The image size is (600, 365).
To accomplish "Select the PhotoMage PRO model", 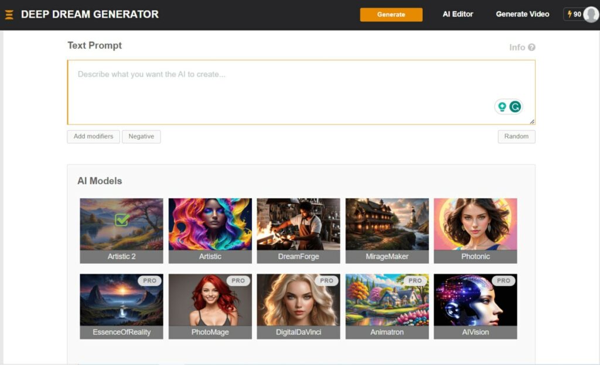I will pos(210,306).
